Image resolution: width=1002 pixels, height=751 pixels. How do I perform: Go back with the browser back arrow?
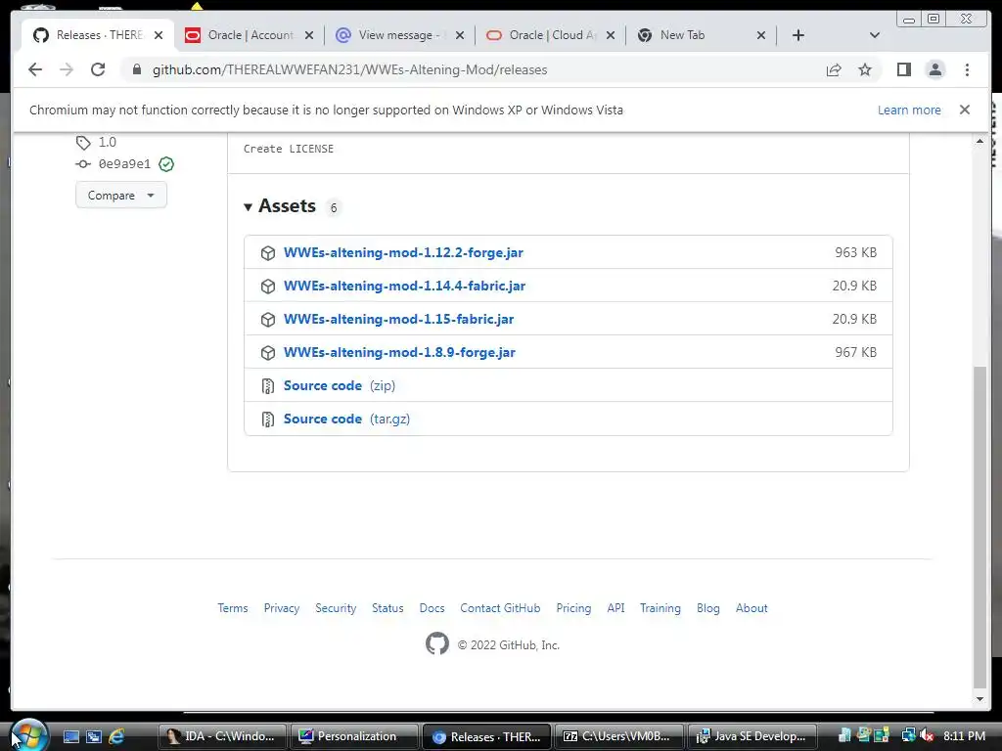35,69
